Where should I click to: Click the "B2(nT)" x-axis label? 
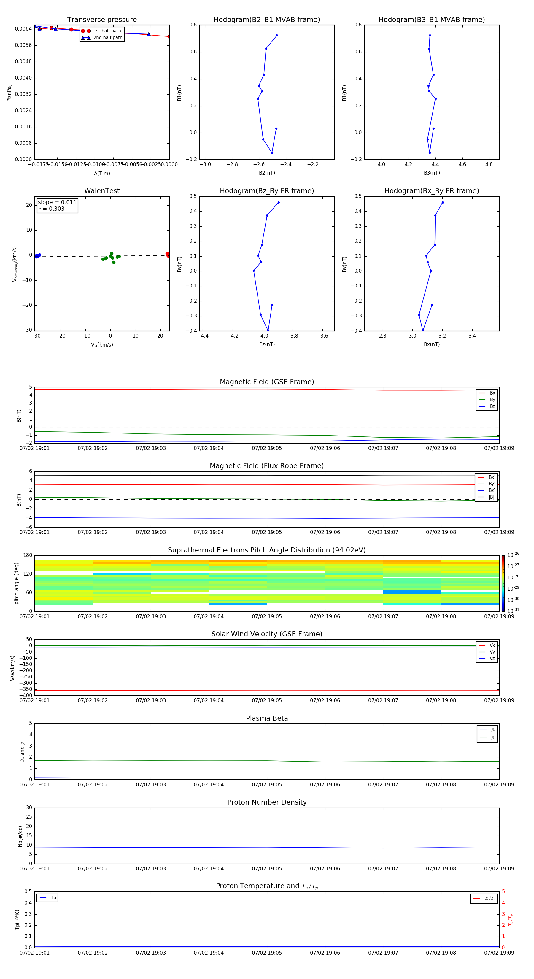pyautogui.click(x=267, y=173)
